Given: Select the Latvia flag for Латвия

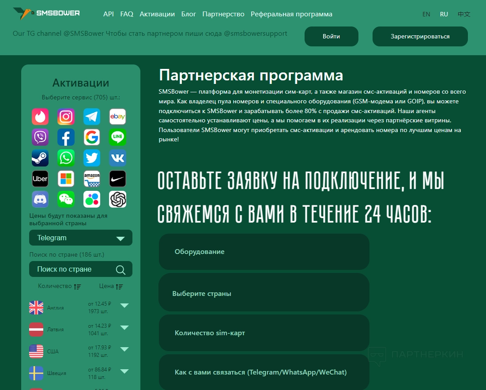Looking at the screenshot, I should click(36, 329).
